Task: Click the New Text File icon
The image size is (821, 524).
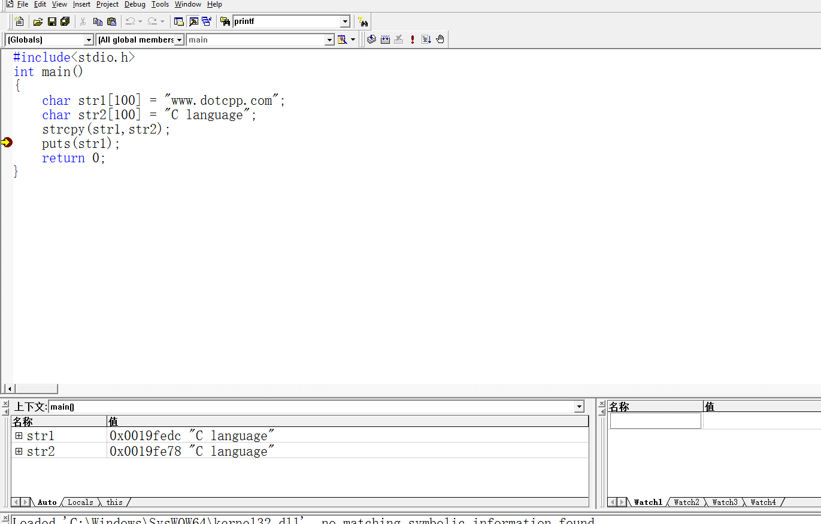Action: point(19,22)
